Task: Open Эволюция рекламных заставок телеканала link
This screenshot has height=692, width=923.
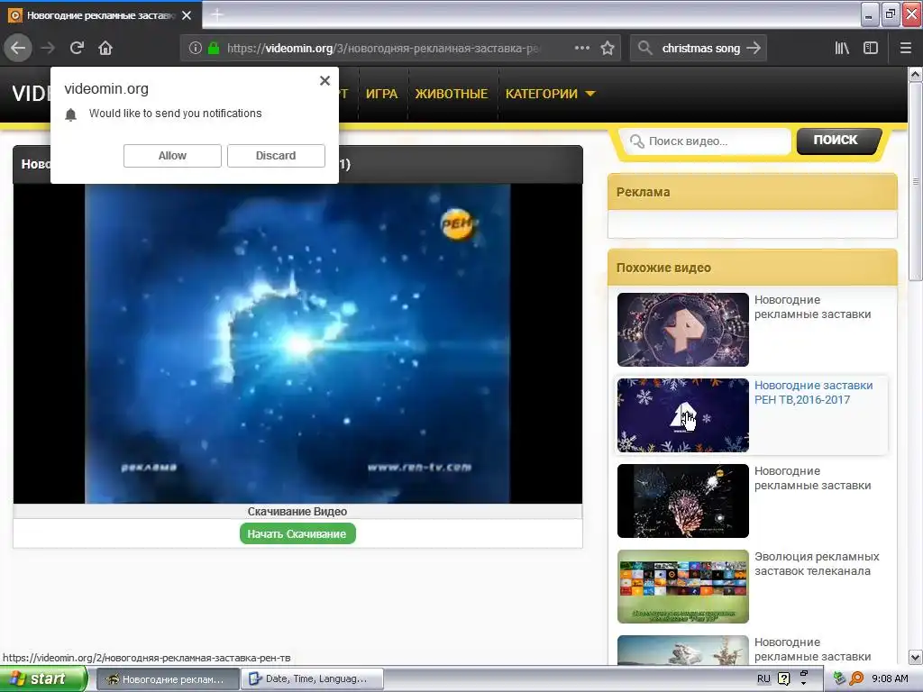Action: click(x=817, y=564)
